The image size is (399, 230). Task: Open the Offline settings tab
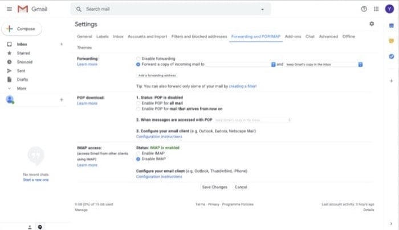349,36
